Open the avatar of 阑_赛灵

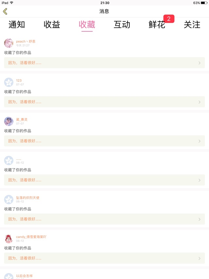9,121
